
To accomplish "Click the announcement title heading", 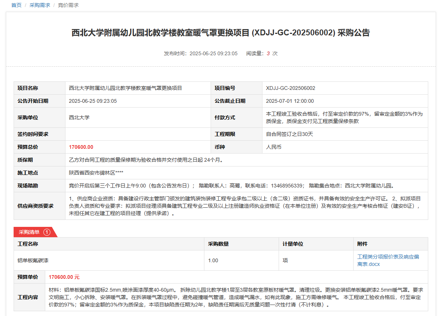I will coord(221,33).
